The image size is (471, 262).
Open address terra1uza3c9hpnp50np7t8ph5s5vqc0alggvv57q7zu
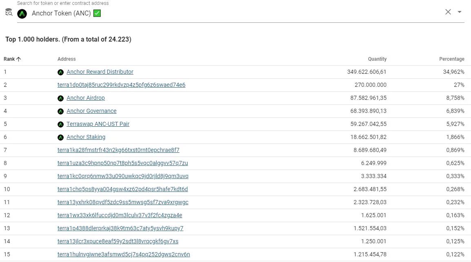(x=122, y=163)
